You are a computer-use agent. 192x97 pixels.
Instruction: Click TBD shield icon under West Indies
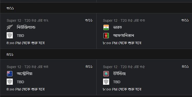tap(106, 82)
